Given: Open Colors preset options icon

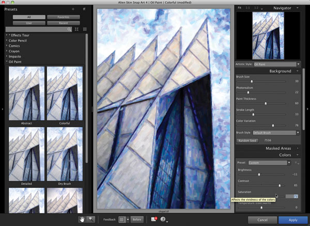Looking at the screenshot, I should (x=297, y=163).
